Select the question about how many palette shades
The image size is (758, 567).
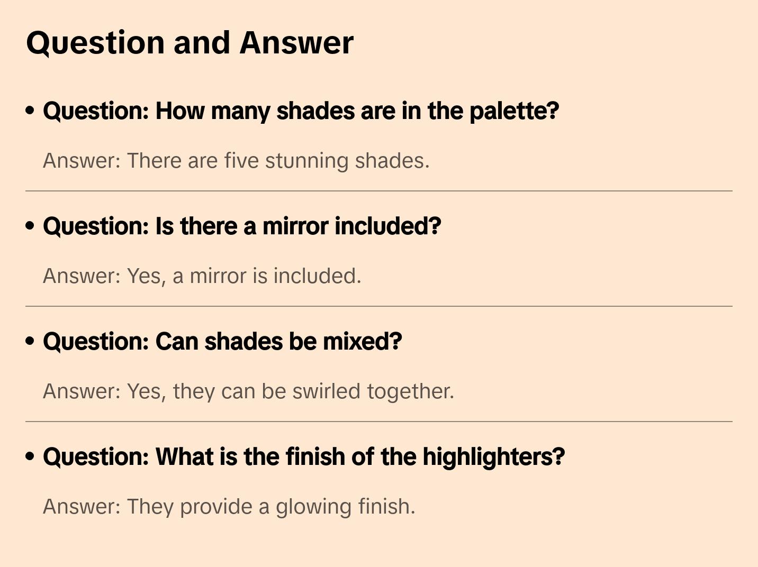pos(301,111)
